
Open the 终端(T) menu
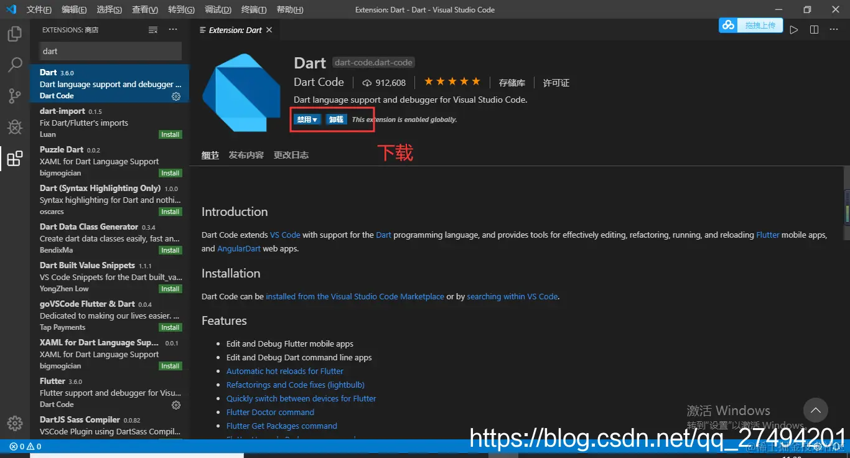coord(254,9)
